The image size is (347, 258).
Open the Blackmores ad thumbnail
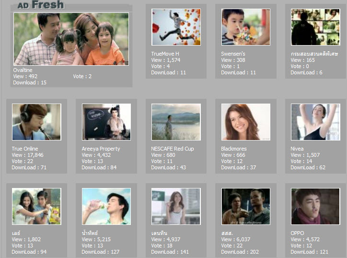pyautogui.click(x=246, y=122)
